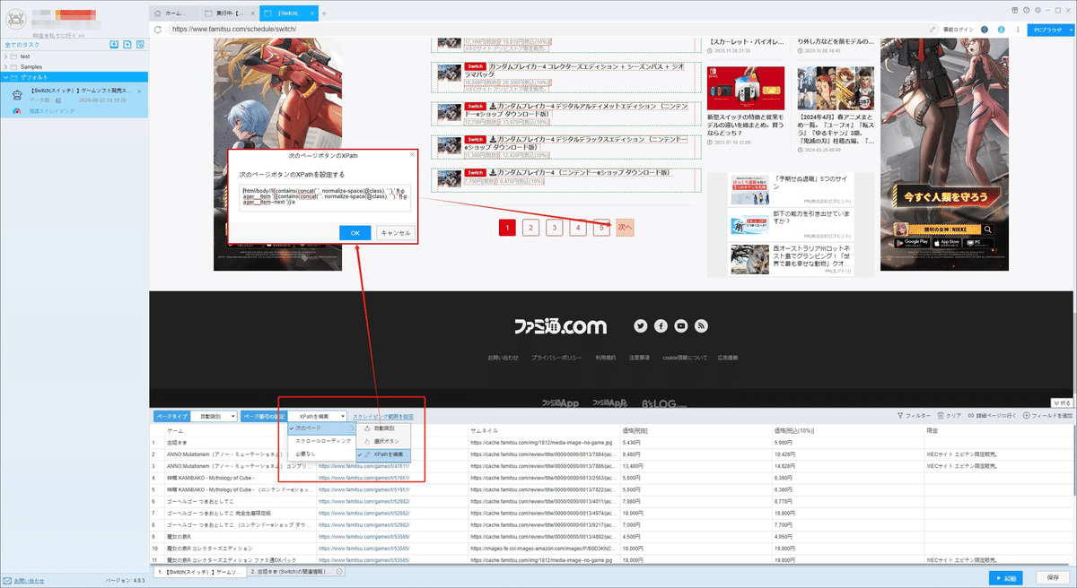Go to page 2 in Famitsu pagination
This screenshot has width=1077, height=588.
coord(530,228)
